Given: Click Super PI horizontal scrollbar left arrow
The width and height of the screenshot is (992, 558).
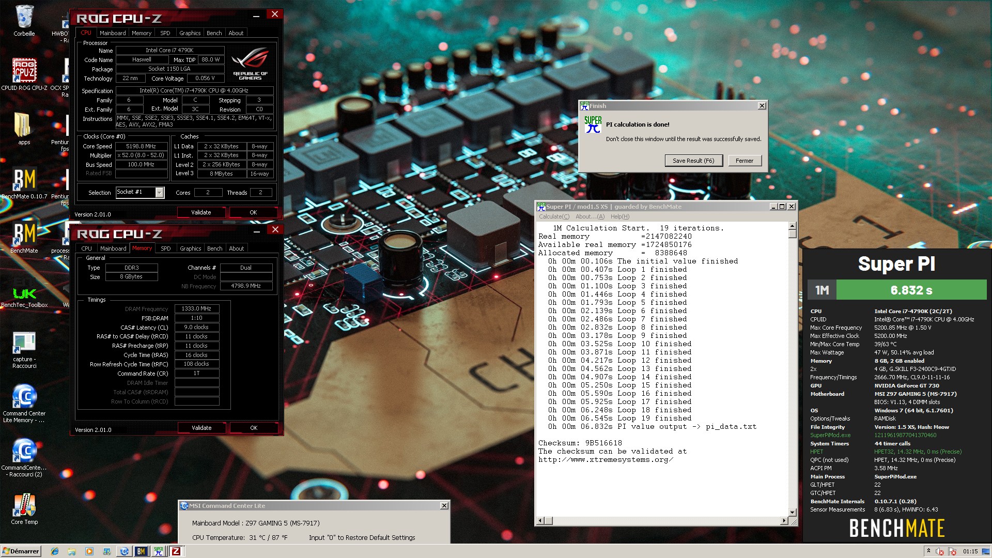Looking at the screenshot, I should pos(540,521).
